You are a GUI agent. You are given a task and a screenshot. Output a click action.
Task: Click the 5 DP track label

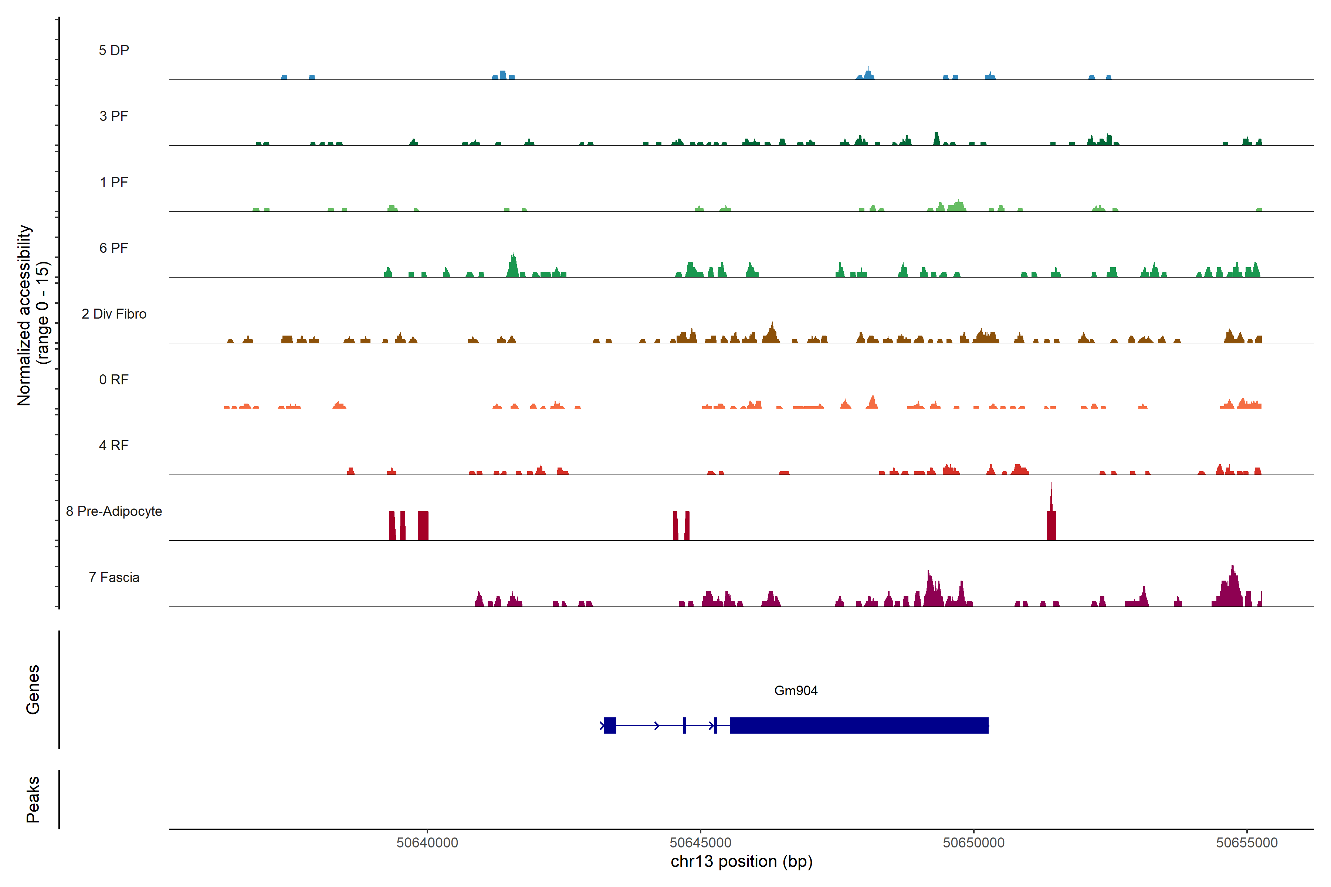pyautogui.click(x=114, y=50)
